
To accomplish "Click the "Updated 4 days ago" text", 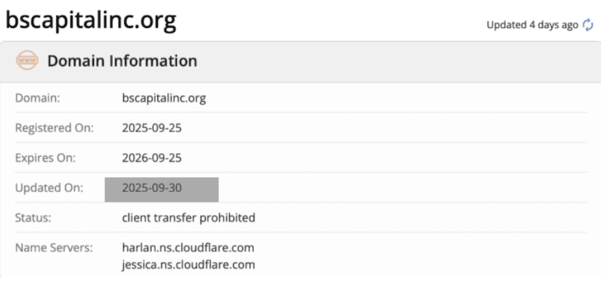I will [x=531, y=25].
